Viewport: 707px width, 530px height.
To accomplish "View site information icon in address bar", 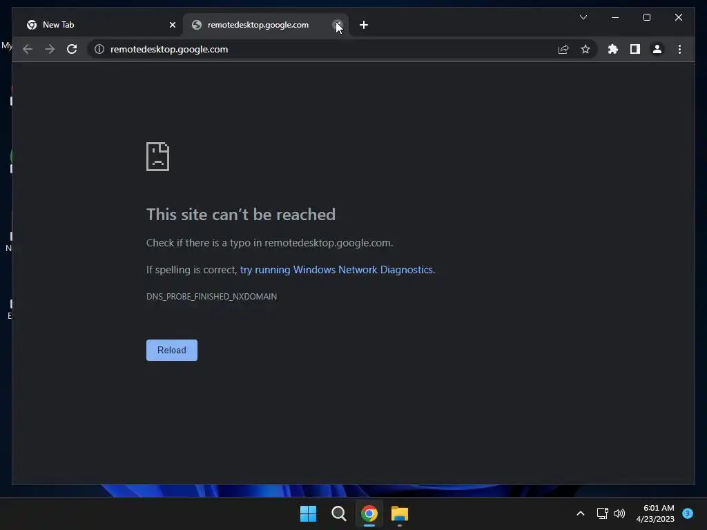I will pyautogui.click(x=99, y=49).
